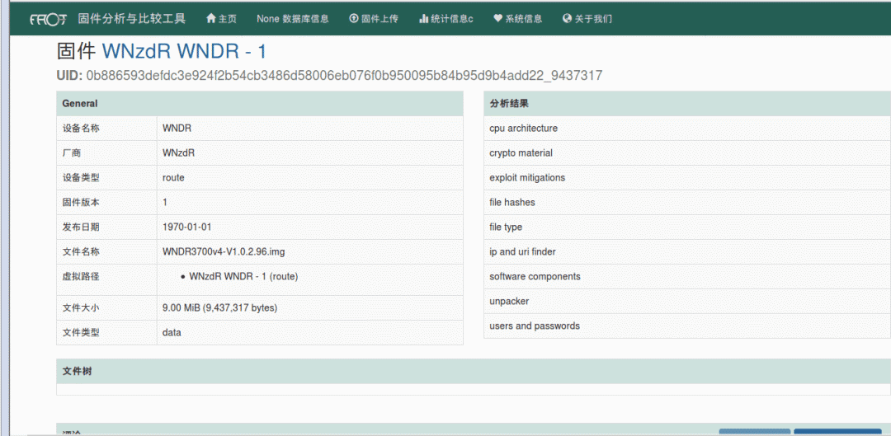This screenshot has width=891, height=436.
Task: Open users and passwords result
Action: [x=687, y=326]
